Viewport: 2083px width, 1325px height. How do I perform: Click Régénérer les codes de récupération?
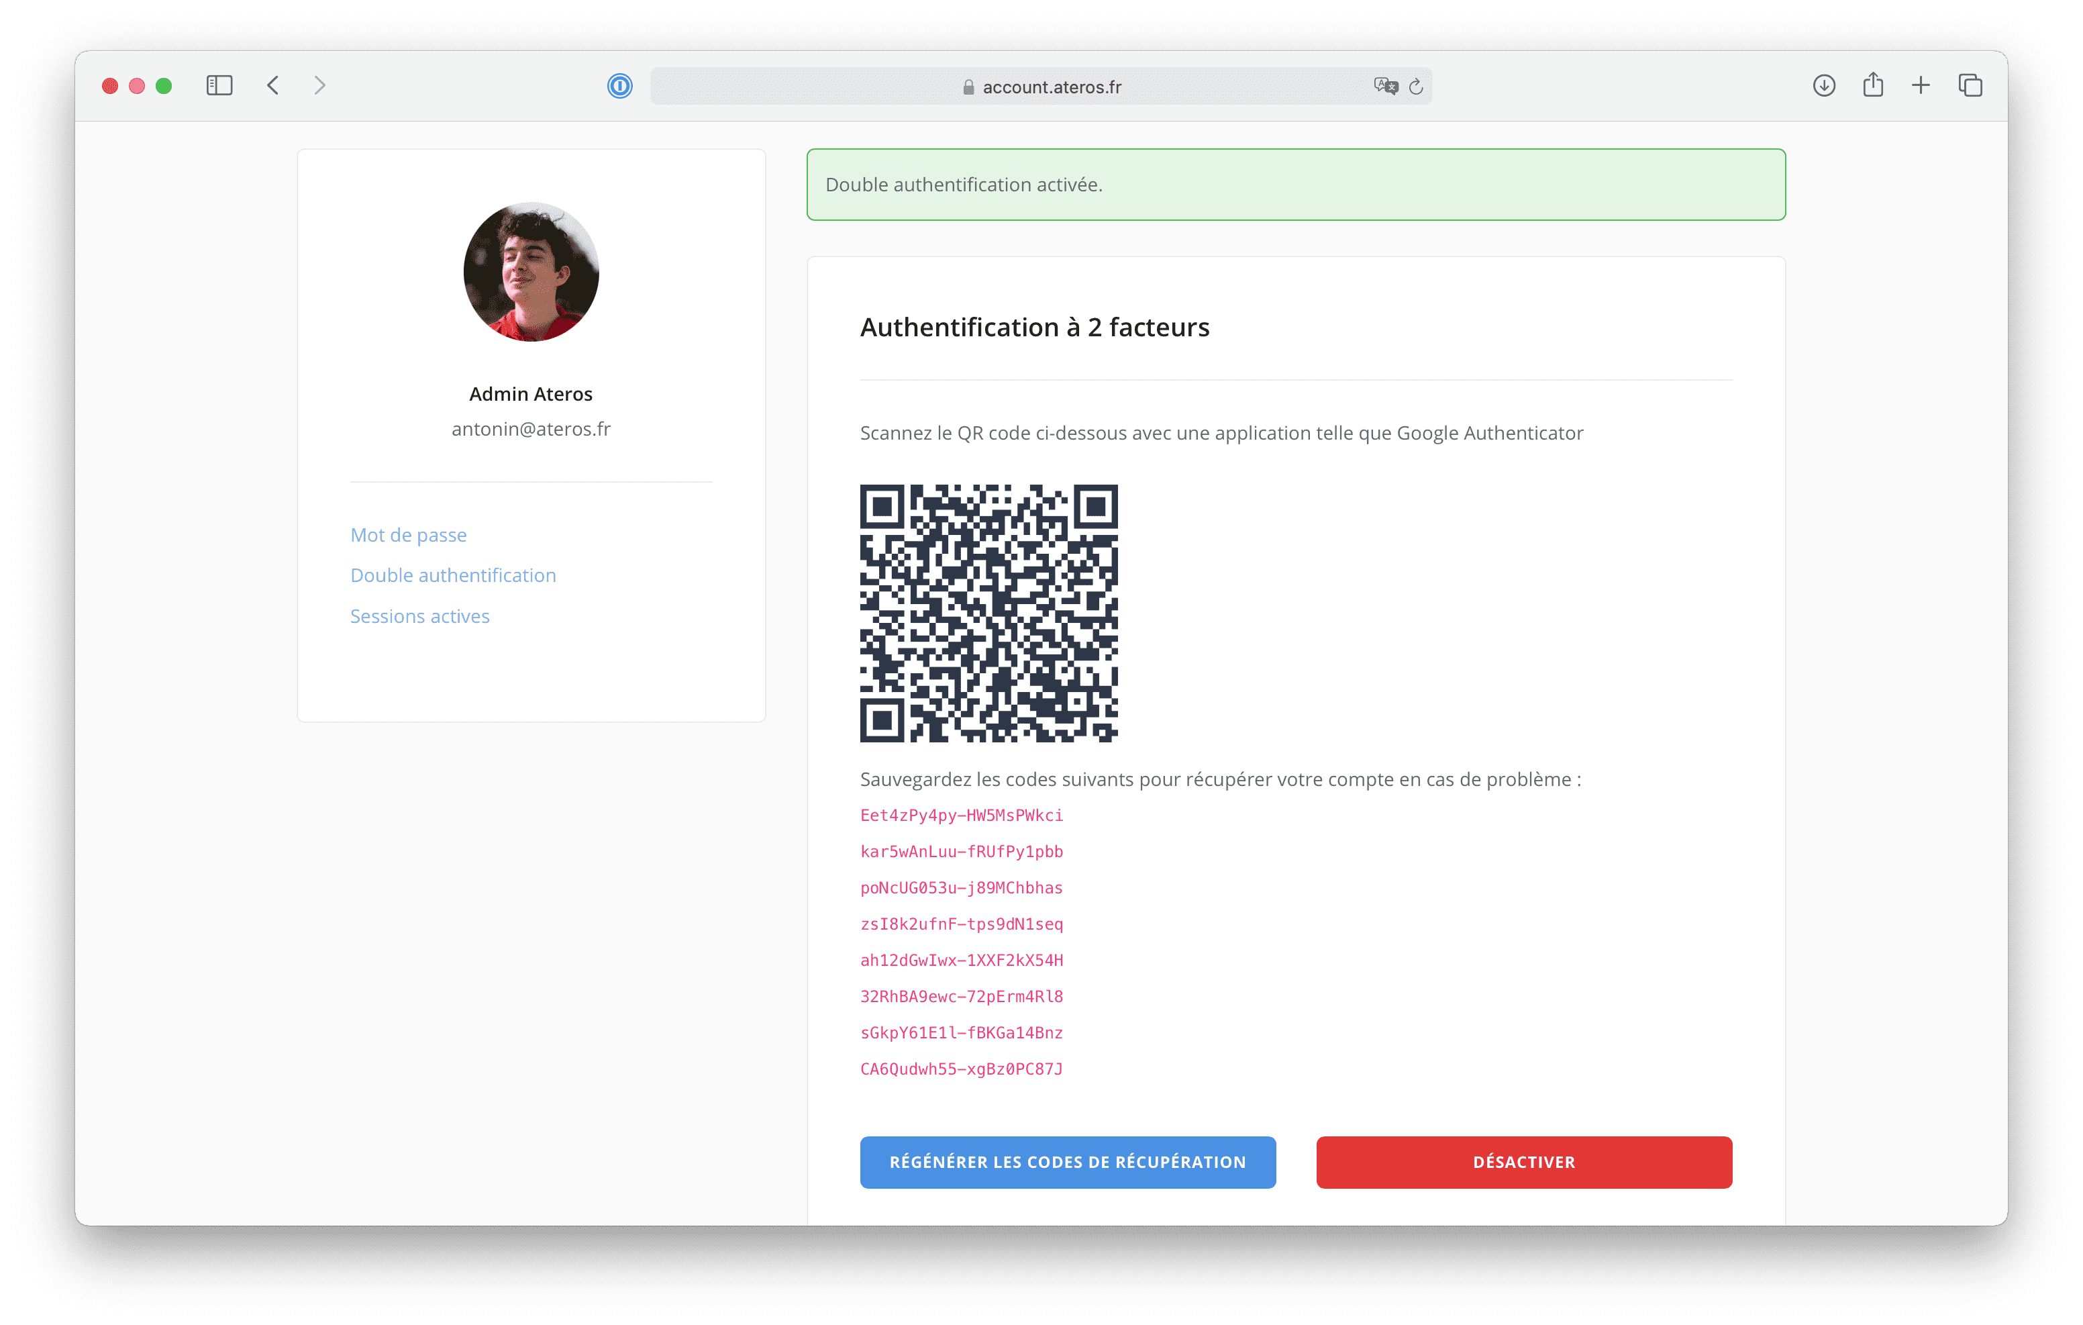tap(1068, 1163)
